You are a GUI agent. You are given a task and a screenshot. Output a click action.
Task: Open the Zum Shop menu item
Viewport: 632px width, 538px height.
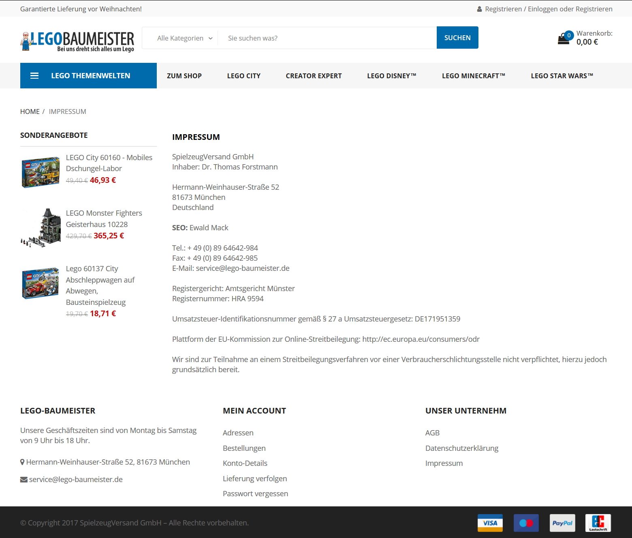pos(184,76)
